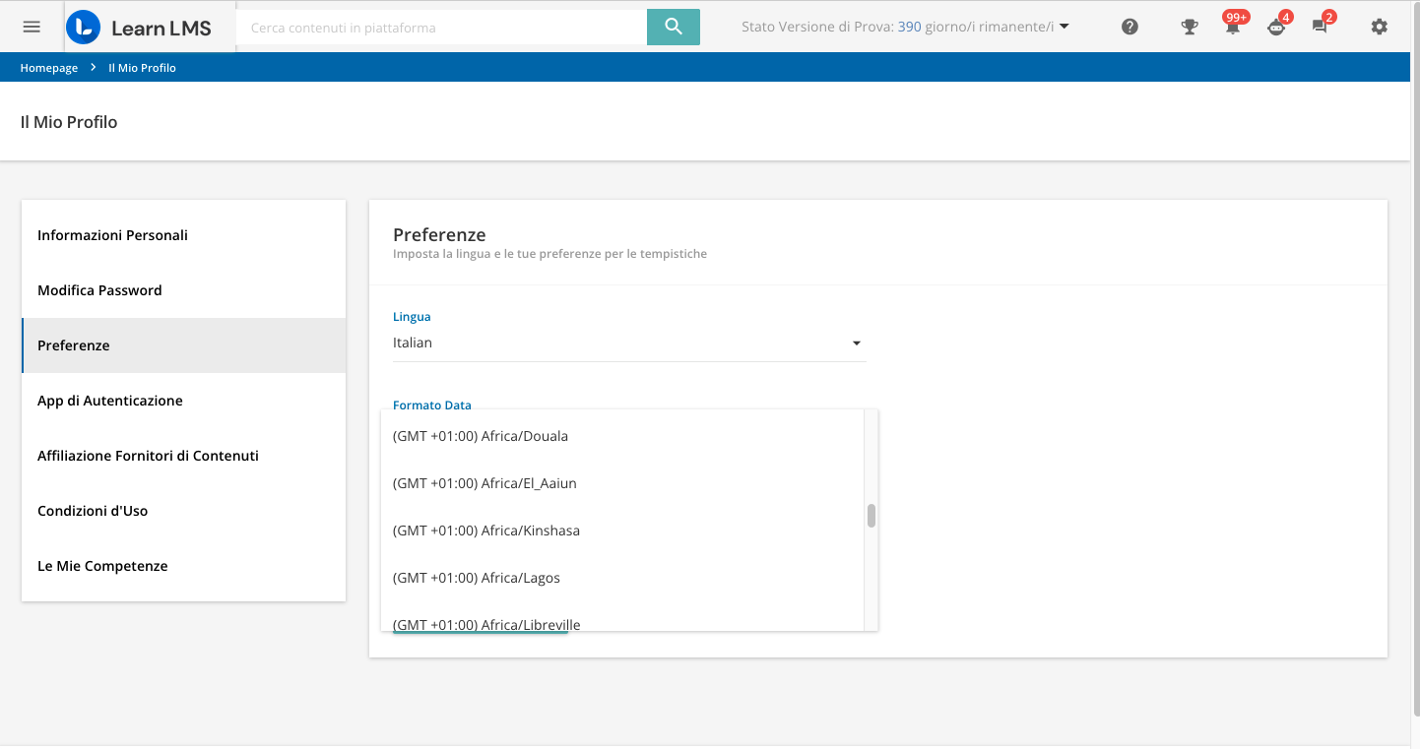Image resolution: width=1420 pixels, height=749 pixels.
Task: Open the bot icon with 4 badge
Action: click(x=1276, y=28)
